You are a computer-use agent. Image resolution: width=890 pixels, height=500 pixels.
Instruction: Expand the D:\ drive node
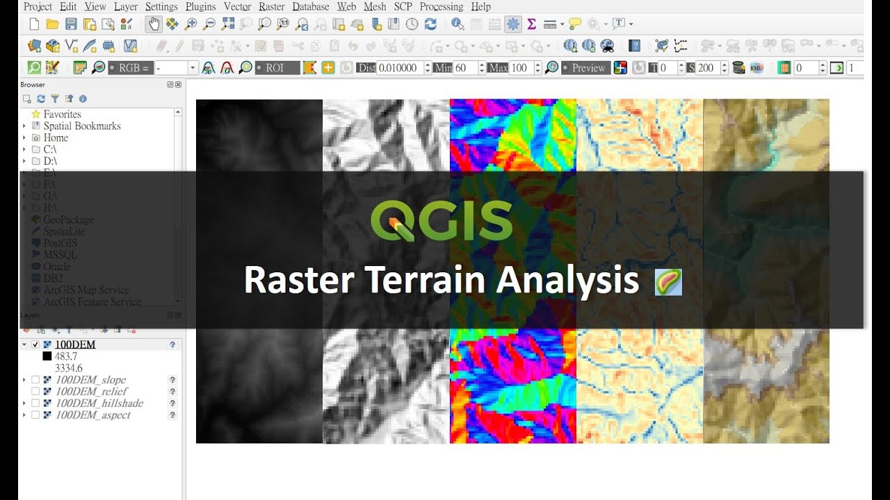pyautogui.click(x=24, y=161)
